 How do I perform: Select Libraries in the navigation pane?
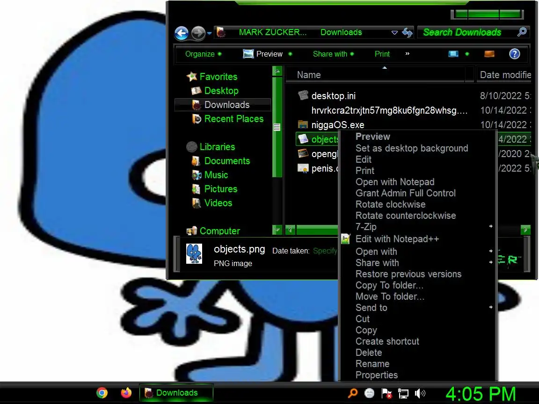click(x=211, y=147)
